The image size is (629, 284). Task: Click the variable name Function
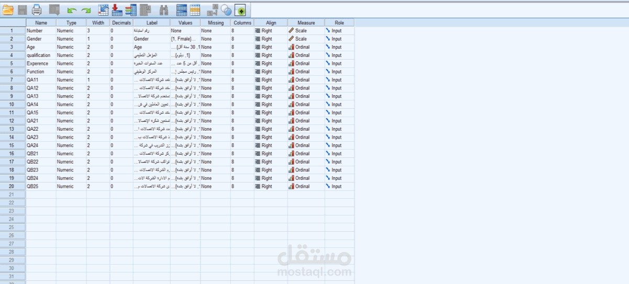point(36,72)
